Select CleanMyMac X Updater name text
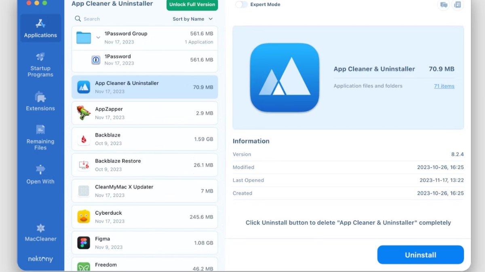The height and width of the screenshot is (272, 485). (124, 187)
